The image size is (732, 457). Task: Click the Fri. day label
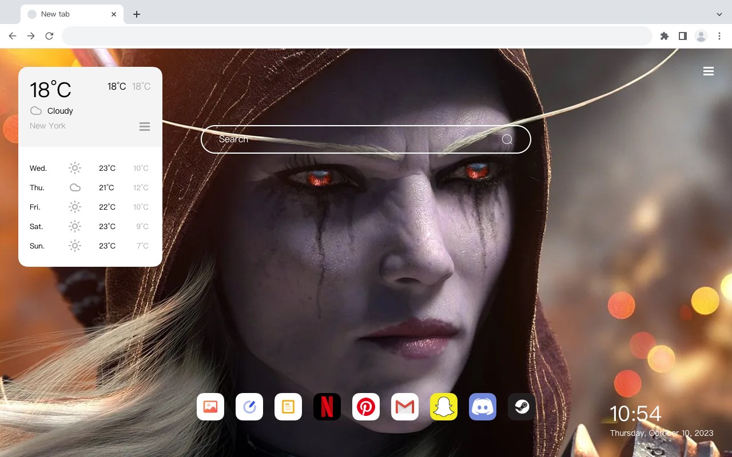click(35, 207)
